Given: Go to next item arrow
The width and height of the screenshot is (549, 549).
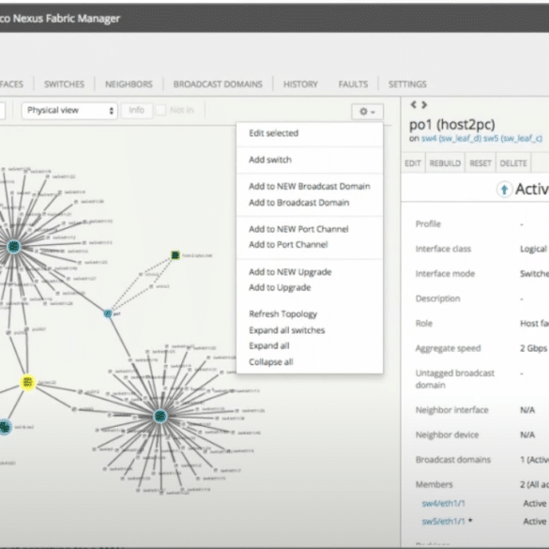Looking at the screenshot, I should (424, 104).
